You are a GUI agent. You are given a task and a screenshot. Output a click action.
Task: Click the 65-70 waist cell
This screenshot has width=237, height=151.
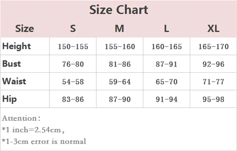(167, 82)
